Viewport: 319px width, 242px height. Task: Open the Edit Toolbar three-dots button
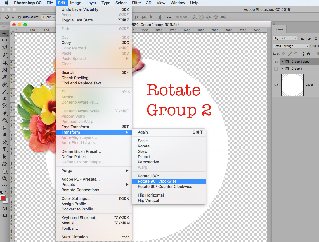tap(4, 186)
